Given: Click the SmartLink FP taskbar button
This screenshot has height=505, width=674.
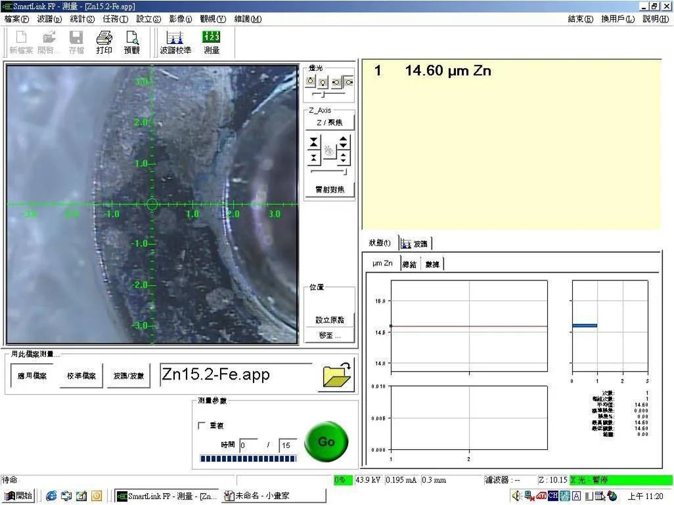Looking at the screenshot, I should [168, 496].
